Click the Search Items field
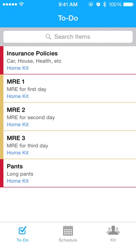The image size is (136, 243). click(68, 37)
